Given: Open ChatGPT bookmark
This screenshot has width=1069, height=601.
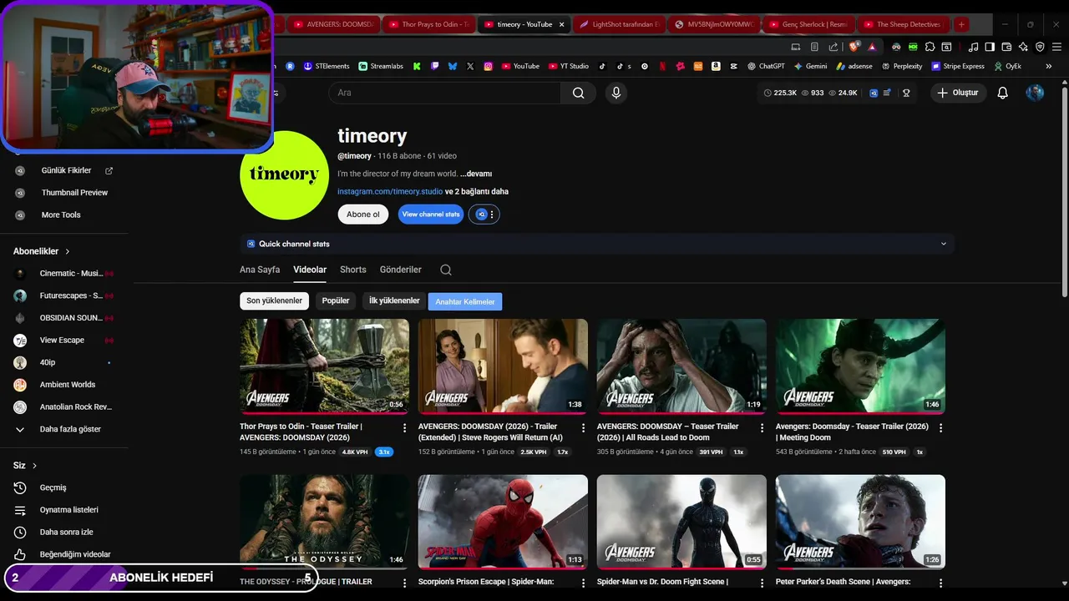Looking at the screenshot, I should point(766,66).
